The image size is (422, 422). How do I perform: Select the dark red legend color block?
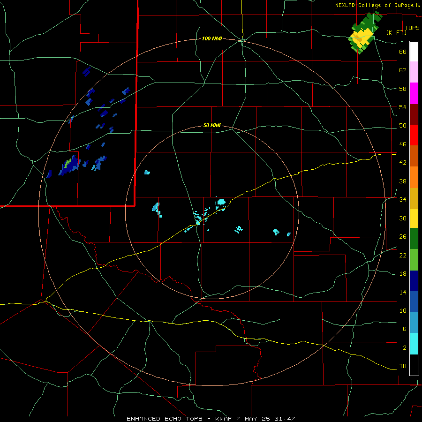[x=414, y=114]
